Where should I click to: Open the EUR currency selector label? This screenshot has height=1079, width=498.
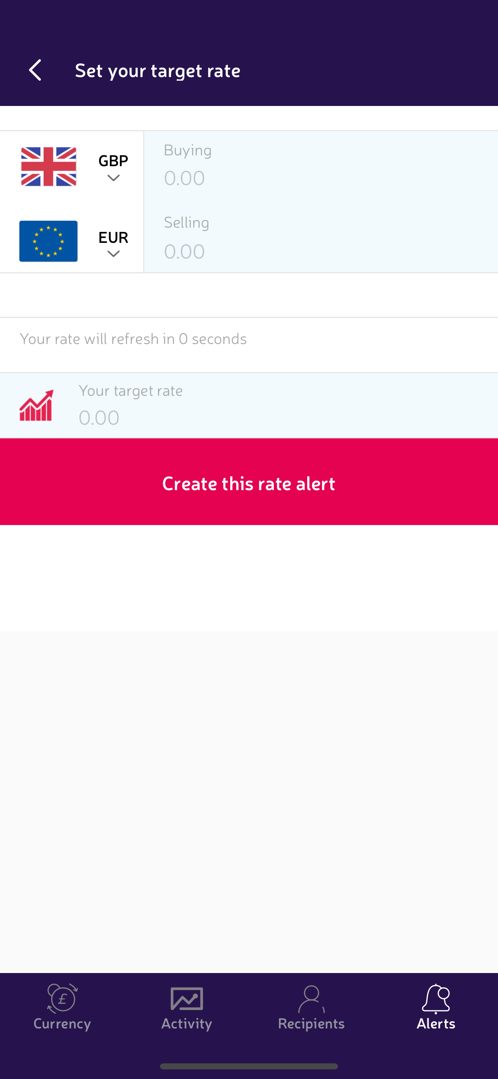(x=113, y=237)
